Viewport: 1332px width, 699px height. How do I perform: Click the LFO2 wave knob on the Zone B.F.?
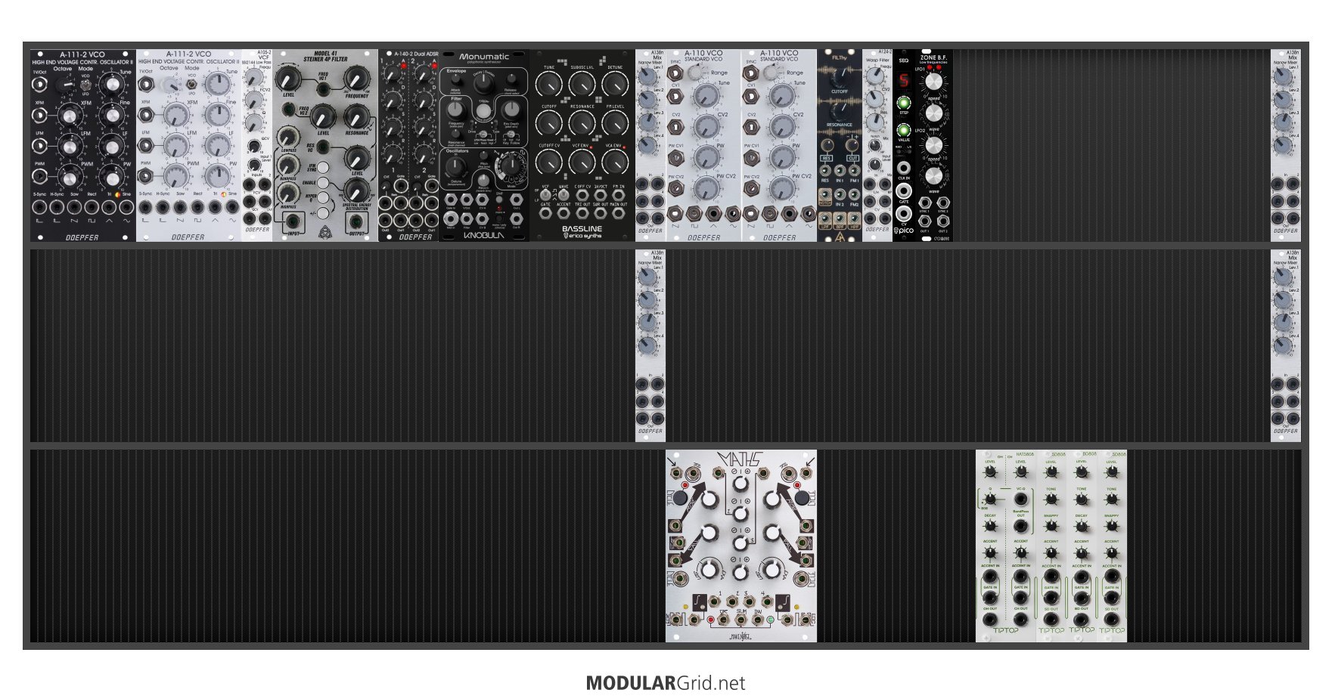click(x=934, y=175)
